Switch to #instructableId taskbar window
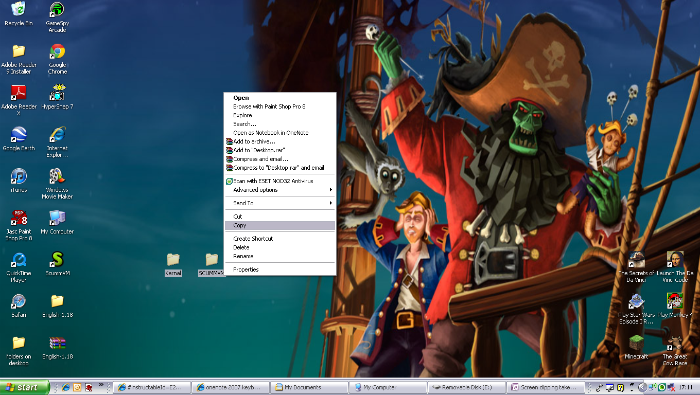The width and height of the screenshot is (700, 395). pos(151,387)
